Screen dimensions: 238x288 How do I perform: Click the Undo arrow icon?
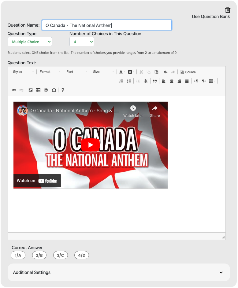[165, 72]
